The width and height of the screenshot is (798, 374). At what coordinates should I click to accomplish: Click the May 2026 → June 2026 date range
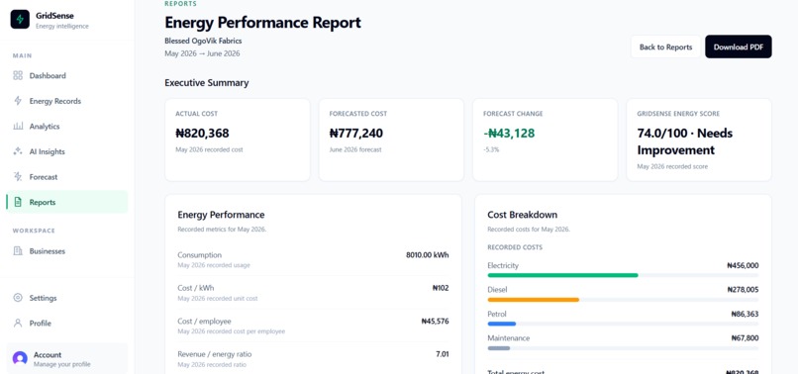[202, 53]
